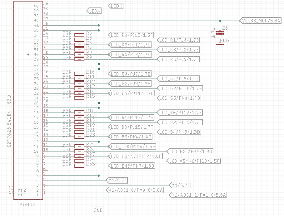Select resistor R9 symbol

click(x=79, y=59)
